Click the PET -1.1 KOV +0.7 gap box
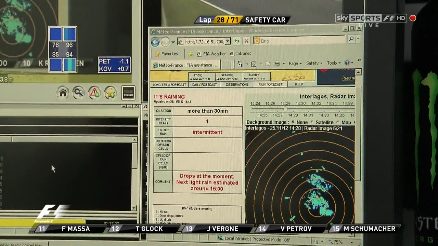 114,65
